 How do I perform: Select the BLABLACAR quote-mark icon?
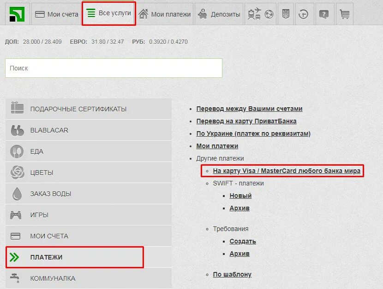coord(17,130)
